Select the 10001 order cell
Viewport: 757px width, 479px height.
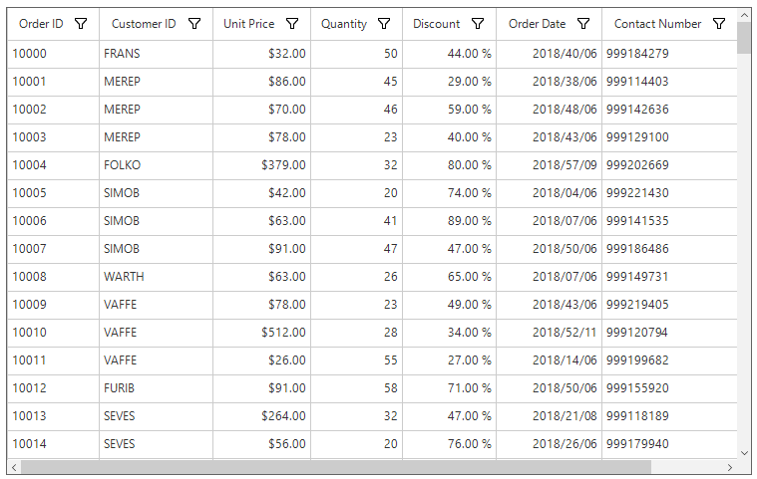click(x=53, y=82)
